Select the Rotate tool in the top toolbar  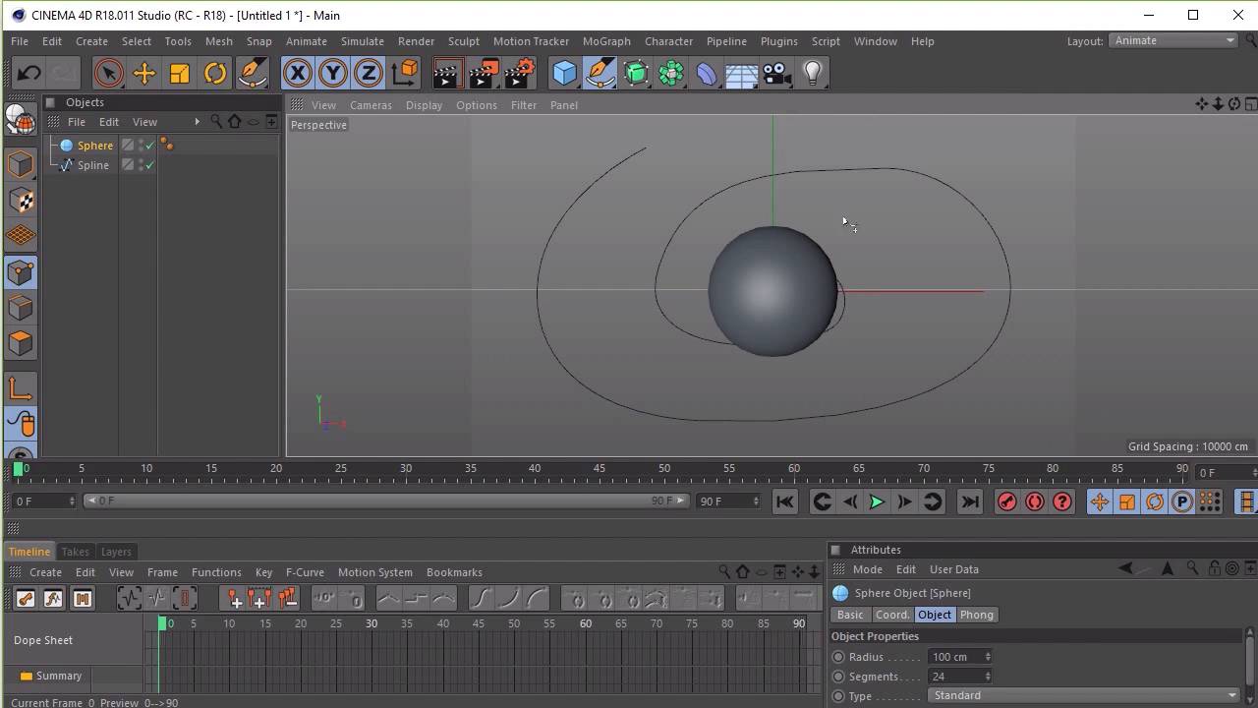tap(214, 74)
